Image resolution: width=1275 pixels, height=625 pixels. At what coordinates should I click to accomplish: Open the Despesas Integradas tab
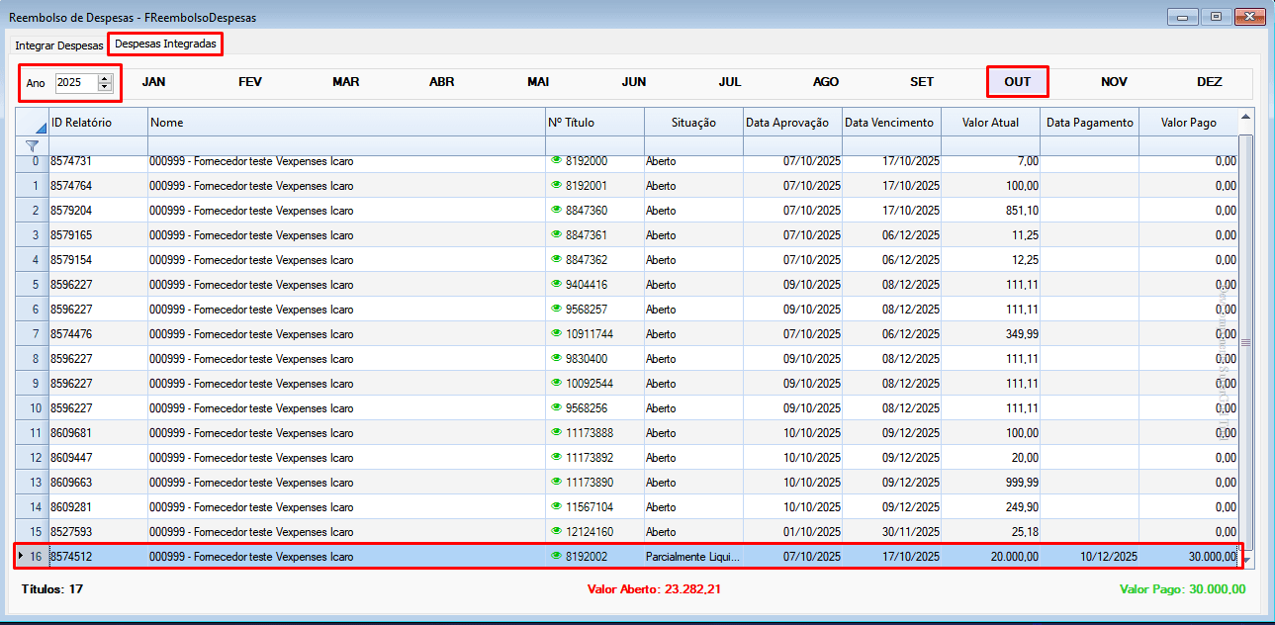[x=165, y=44]
